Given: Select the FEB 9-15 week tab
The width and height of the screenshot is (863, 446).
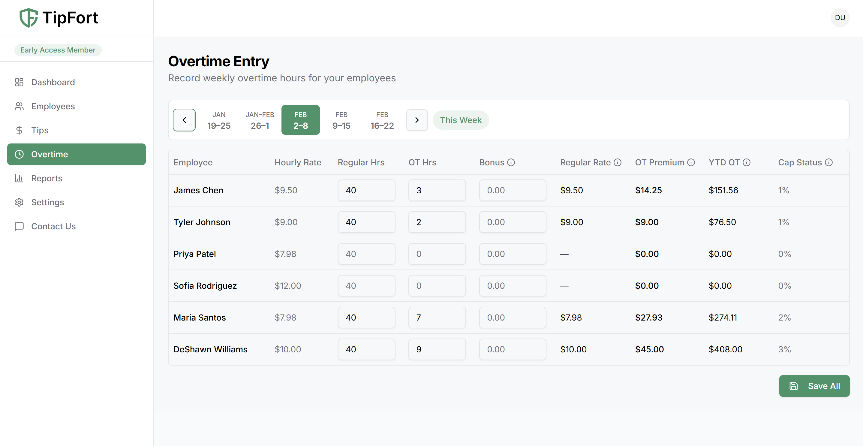Looking at the screenshot, I should 341,120.
